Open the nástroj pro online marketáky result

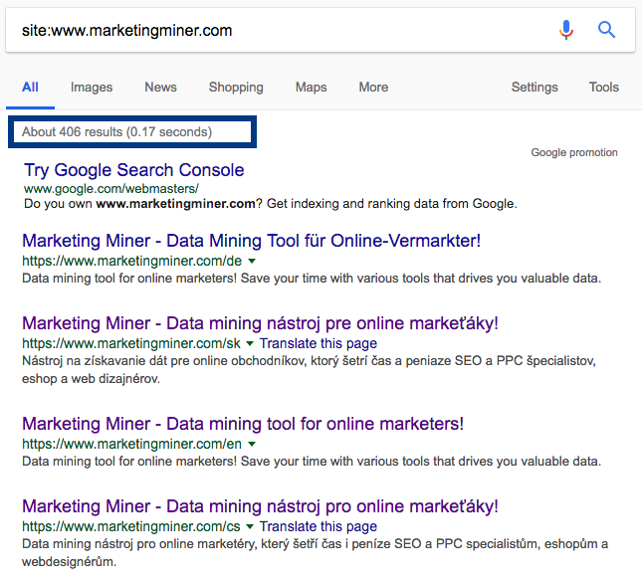pos(260,506)
